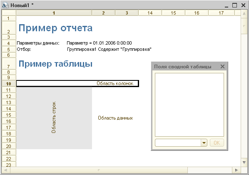Select column header 1
The height and width of the screenshot is (175, 249).
pos(54,13)
